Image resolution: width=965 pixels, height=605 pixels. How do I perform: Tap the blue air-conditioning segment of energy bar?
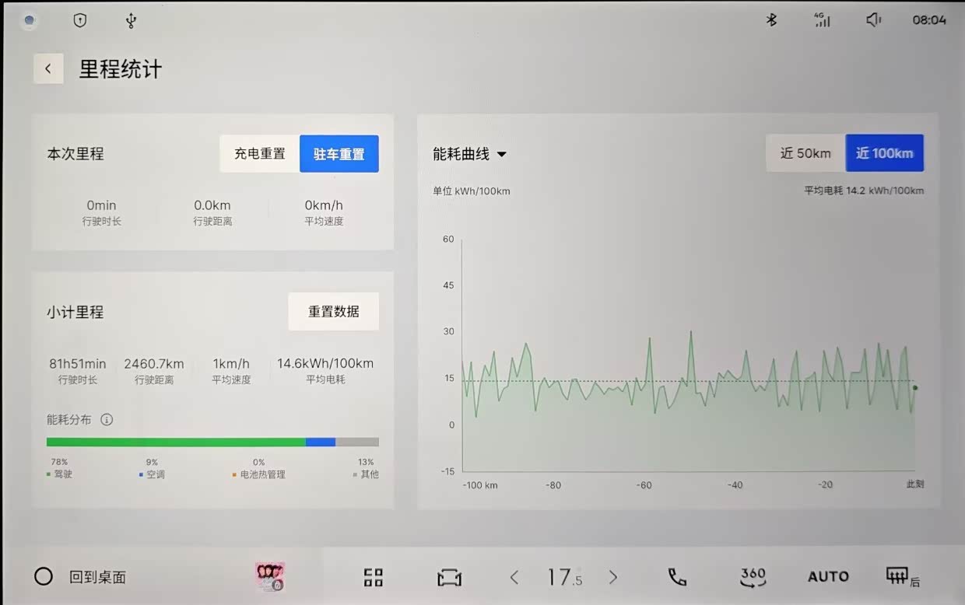(321, 442)
